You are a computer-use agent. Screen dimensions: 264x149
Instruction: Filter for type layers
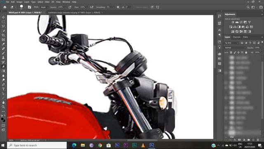(x=250, y=43)
